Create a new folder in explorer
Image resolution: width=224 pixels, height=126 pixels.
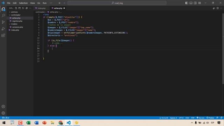coord(20,8)
